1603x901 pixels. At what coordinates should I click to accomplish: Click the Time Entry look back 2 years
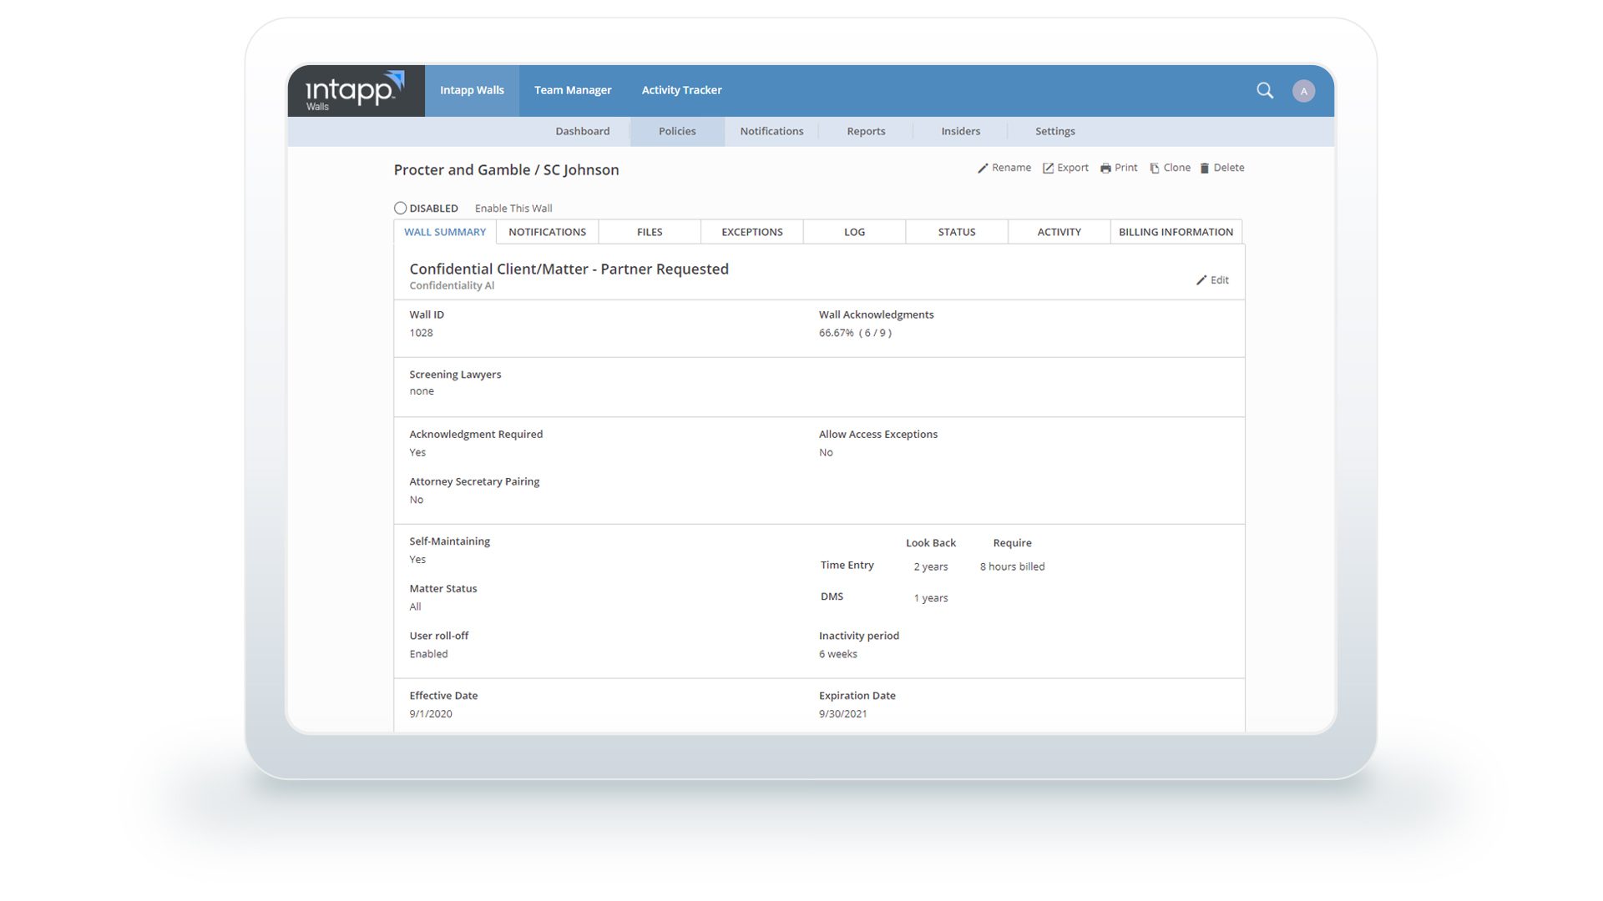(931, 566)
